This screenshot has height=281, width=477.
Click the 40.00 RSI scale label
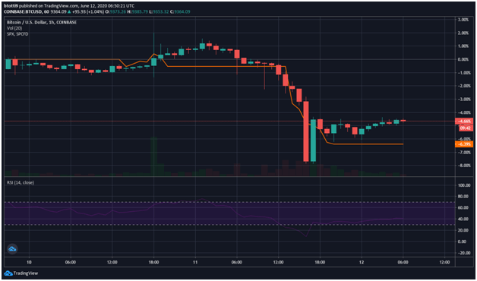463,219
